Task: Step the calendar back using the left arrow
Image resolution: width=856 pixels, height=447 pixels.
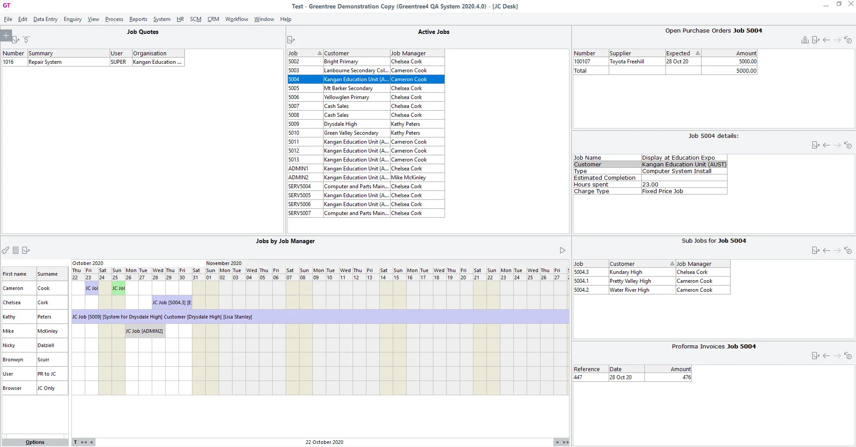Action: (91, 442)
